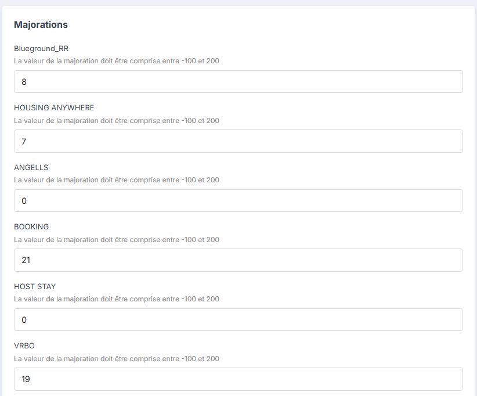Click the HOST STAY input field
Viewport: 477px width, 396px height.
click(238, 319)
